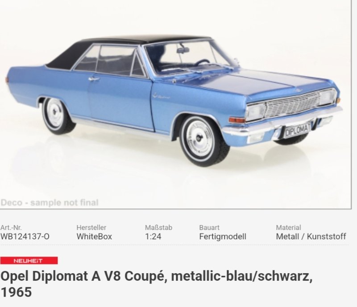Click the 'Deco - sample not final' watermark
The height and width of the screenshot is (307, 357).
pos(50,202)
